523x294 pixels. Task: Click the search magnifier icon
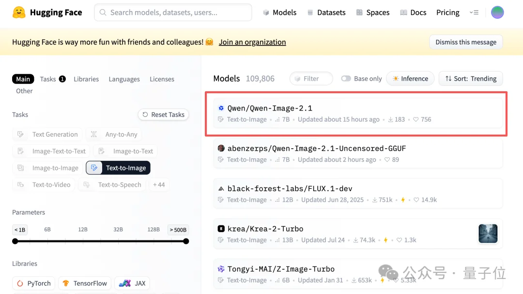pos(103,12)
